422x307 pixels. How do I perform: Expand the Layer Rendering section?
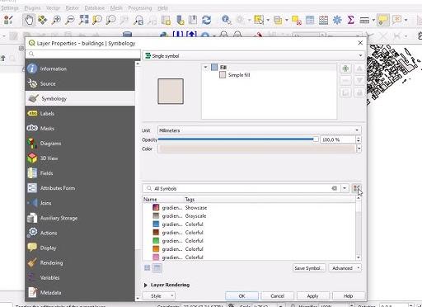[x=146, y=285]
